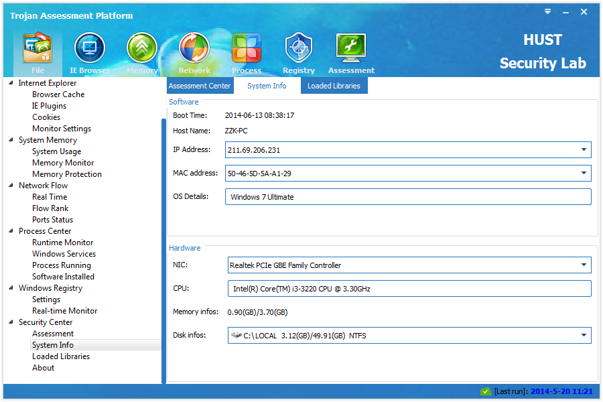Switch to the Loaded Libraries tab
603x402 pixels.
334,86
